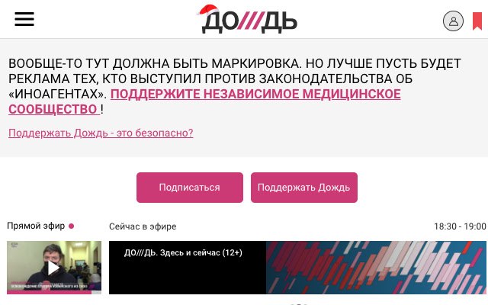This screenshot has width=488, height=305.
Task: Select the Прямой эфир label
Action: (x=36, y=226)
